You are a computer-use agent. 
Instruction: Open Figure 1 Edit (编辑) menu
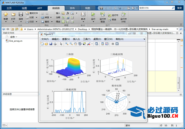pyautogui.click(x=55, y=39)
